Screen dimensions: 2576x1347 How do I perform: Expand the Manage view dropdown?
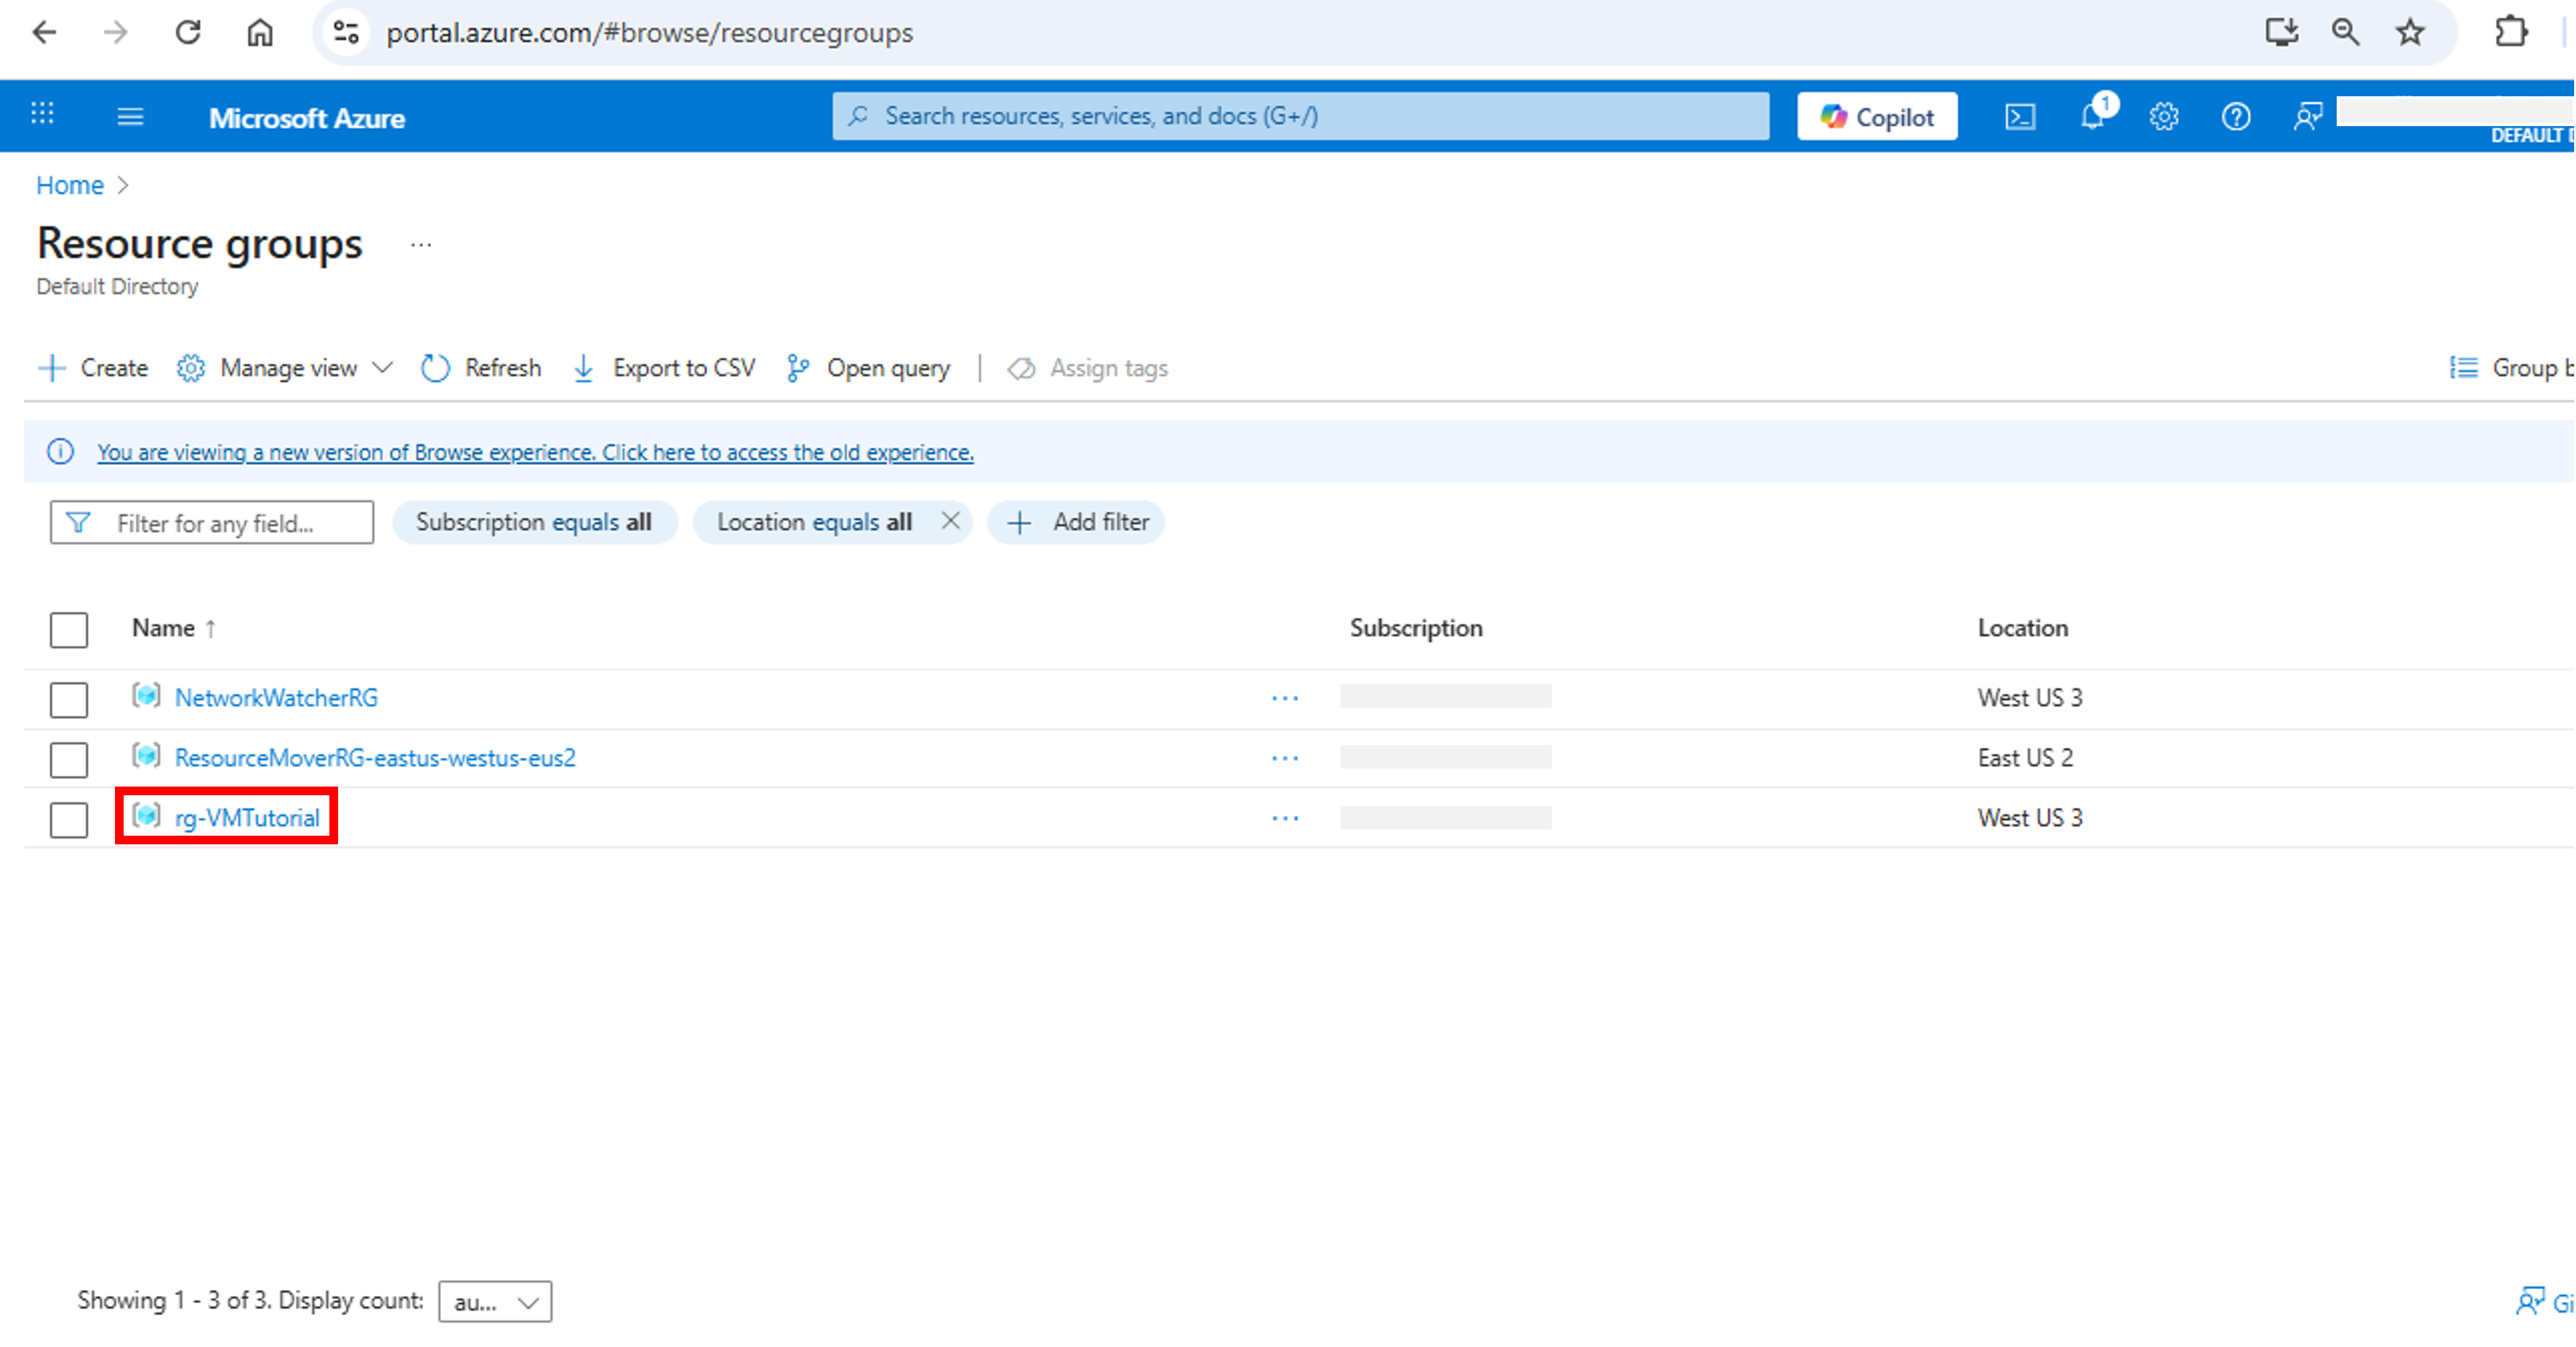click(285, 368)
